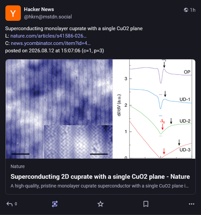Open the news.ycombinator.com comments link

[51, 43]
